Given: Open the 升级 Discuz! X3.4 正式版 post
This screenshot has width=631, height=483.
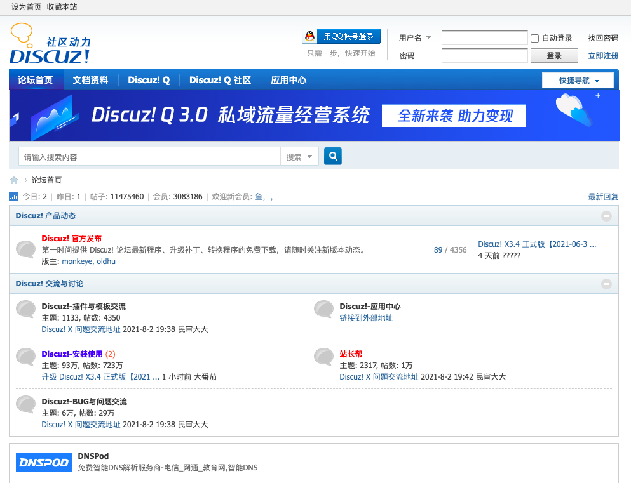Looking at the screenshot, I should (x=100, y=377).
